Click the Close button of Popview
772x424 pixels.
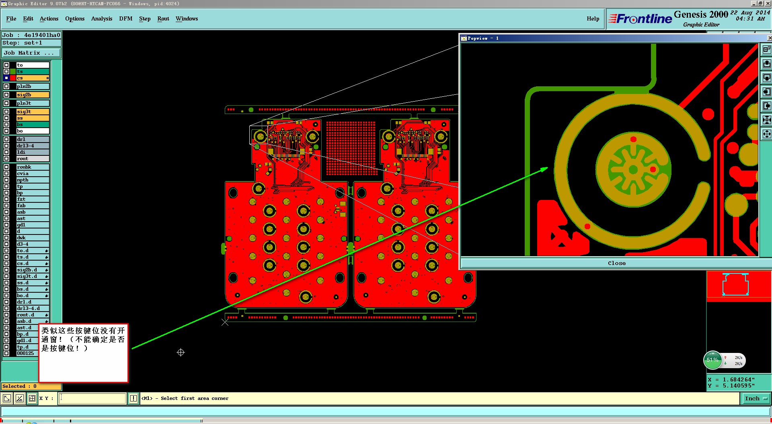616,263
